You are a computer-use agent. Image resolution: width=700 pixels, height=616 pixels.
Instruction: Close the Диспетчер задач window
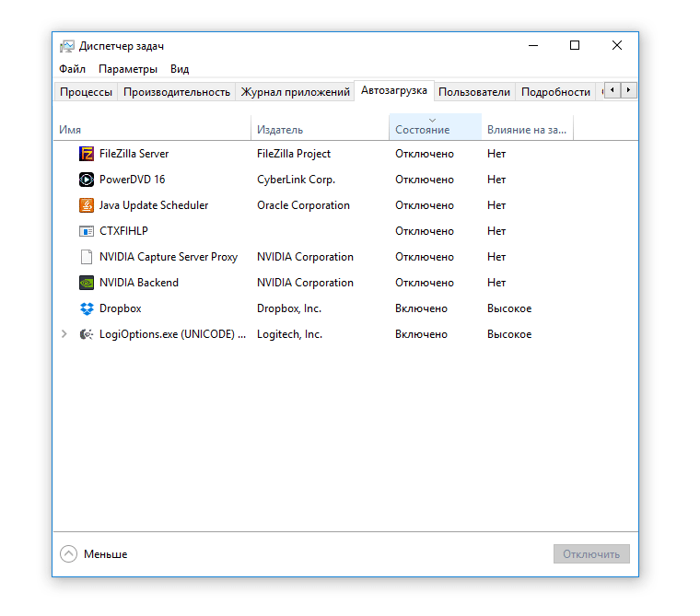pyautogui.click(x=616, y=45)
